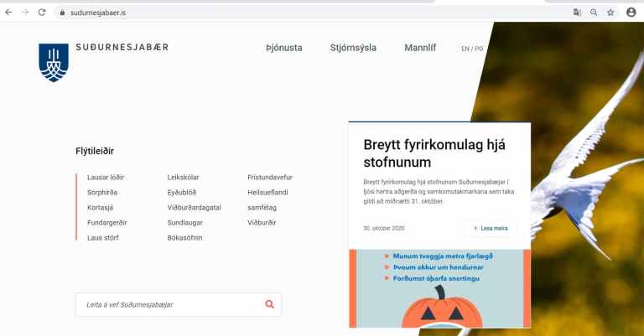This screenshot has height=336, width=644.
Task: Open the samfélag shortcut
Action: pos(262,208)
